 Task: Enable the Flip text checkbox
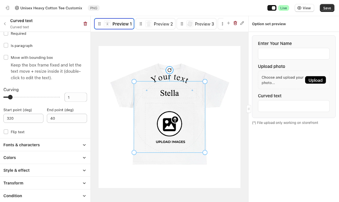point(6,132)
